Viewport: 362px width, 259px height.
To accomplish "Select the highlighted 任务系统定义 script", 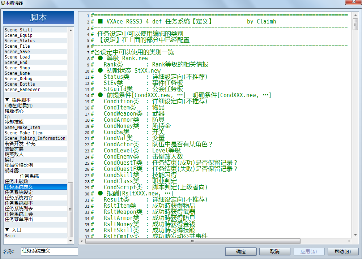I will (36, 187).
